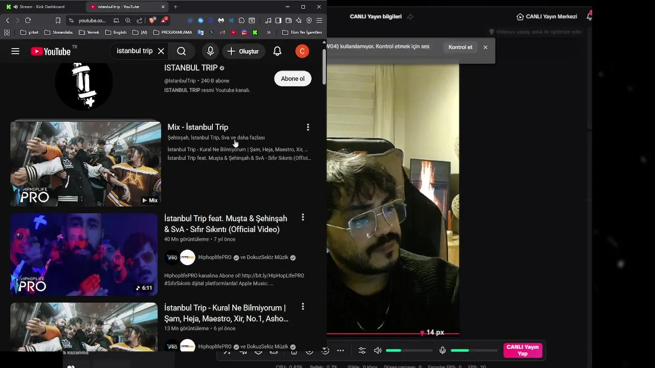The height and width of the screenshot is (368, 655).
Task: Open the Brave Wallet icon
Action: [x=289, y=20]
